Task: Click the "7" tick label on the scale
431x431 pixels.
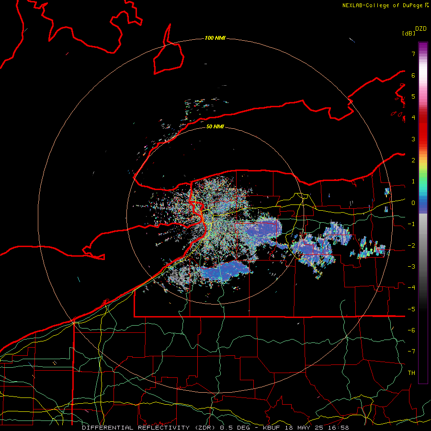Action: tap(413, 54)
